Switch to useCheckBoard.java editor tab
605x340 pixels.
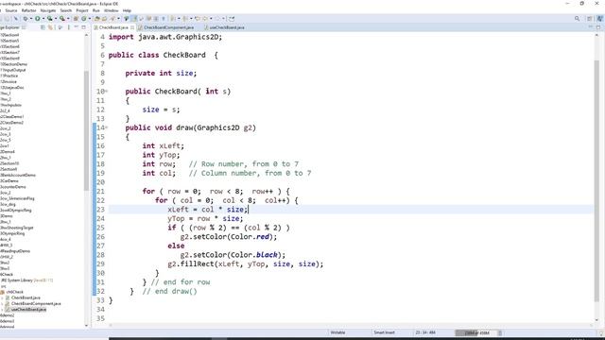pyautogui.click(x=227, y=27)
